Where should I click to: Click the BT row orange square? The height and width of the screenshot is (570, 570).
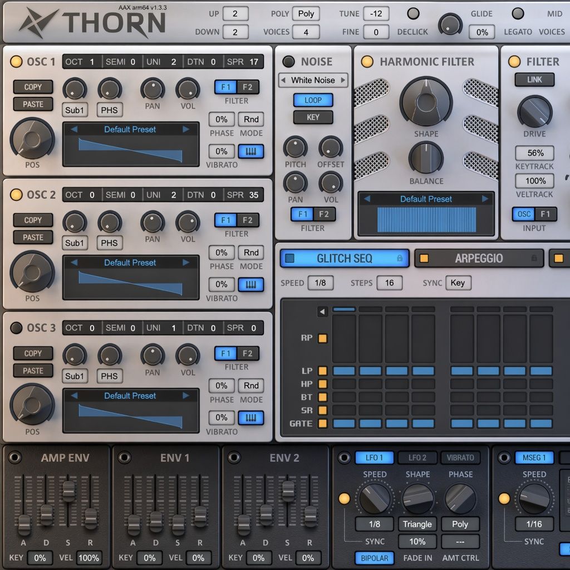pos(322,397)
